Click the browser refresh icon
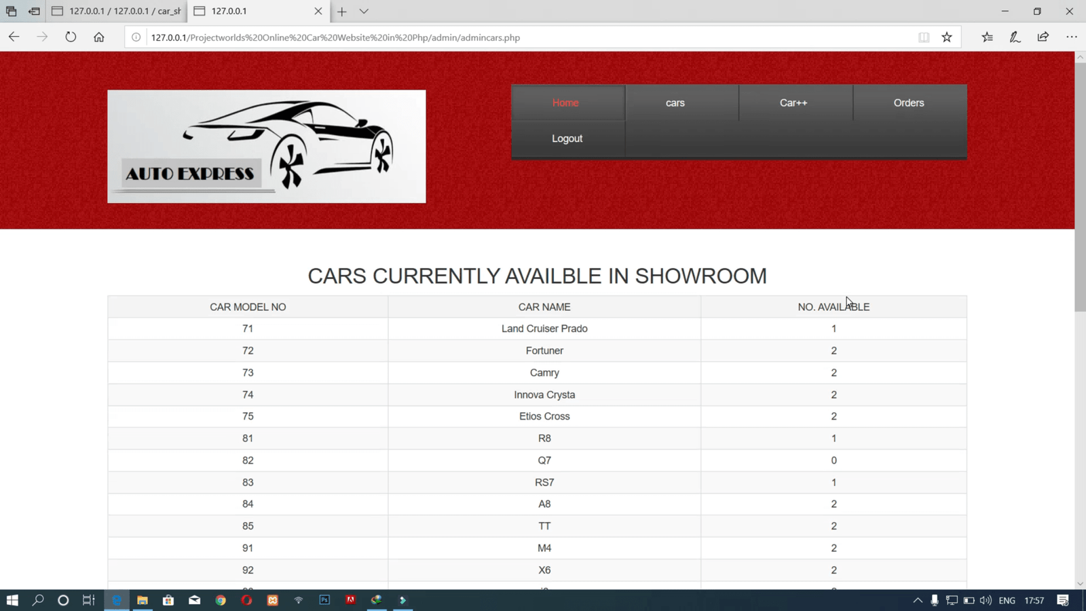The image size is (1086, 611). click(x=71, y=37)
